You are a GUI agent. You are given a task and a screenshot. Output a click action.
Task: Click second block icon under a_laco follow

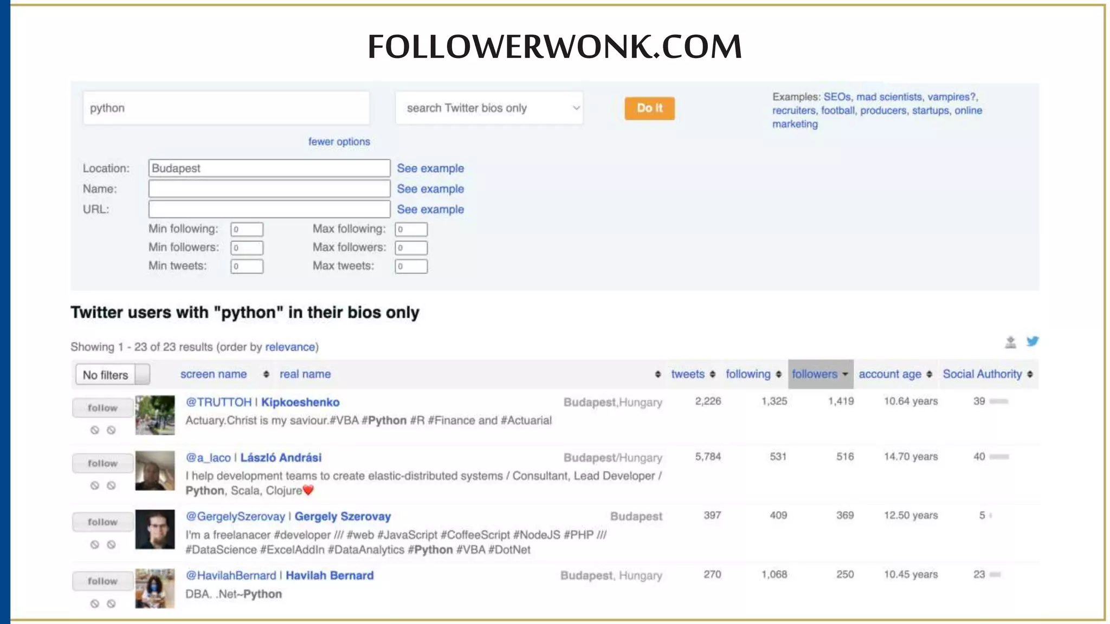pos(111,485)
